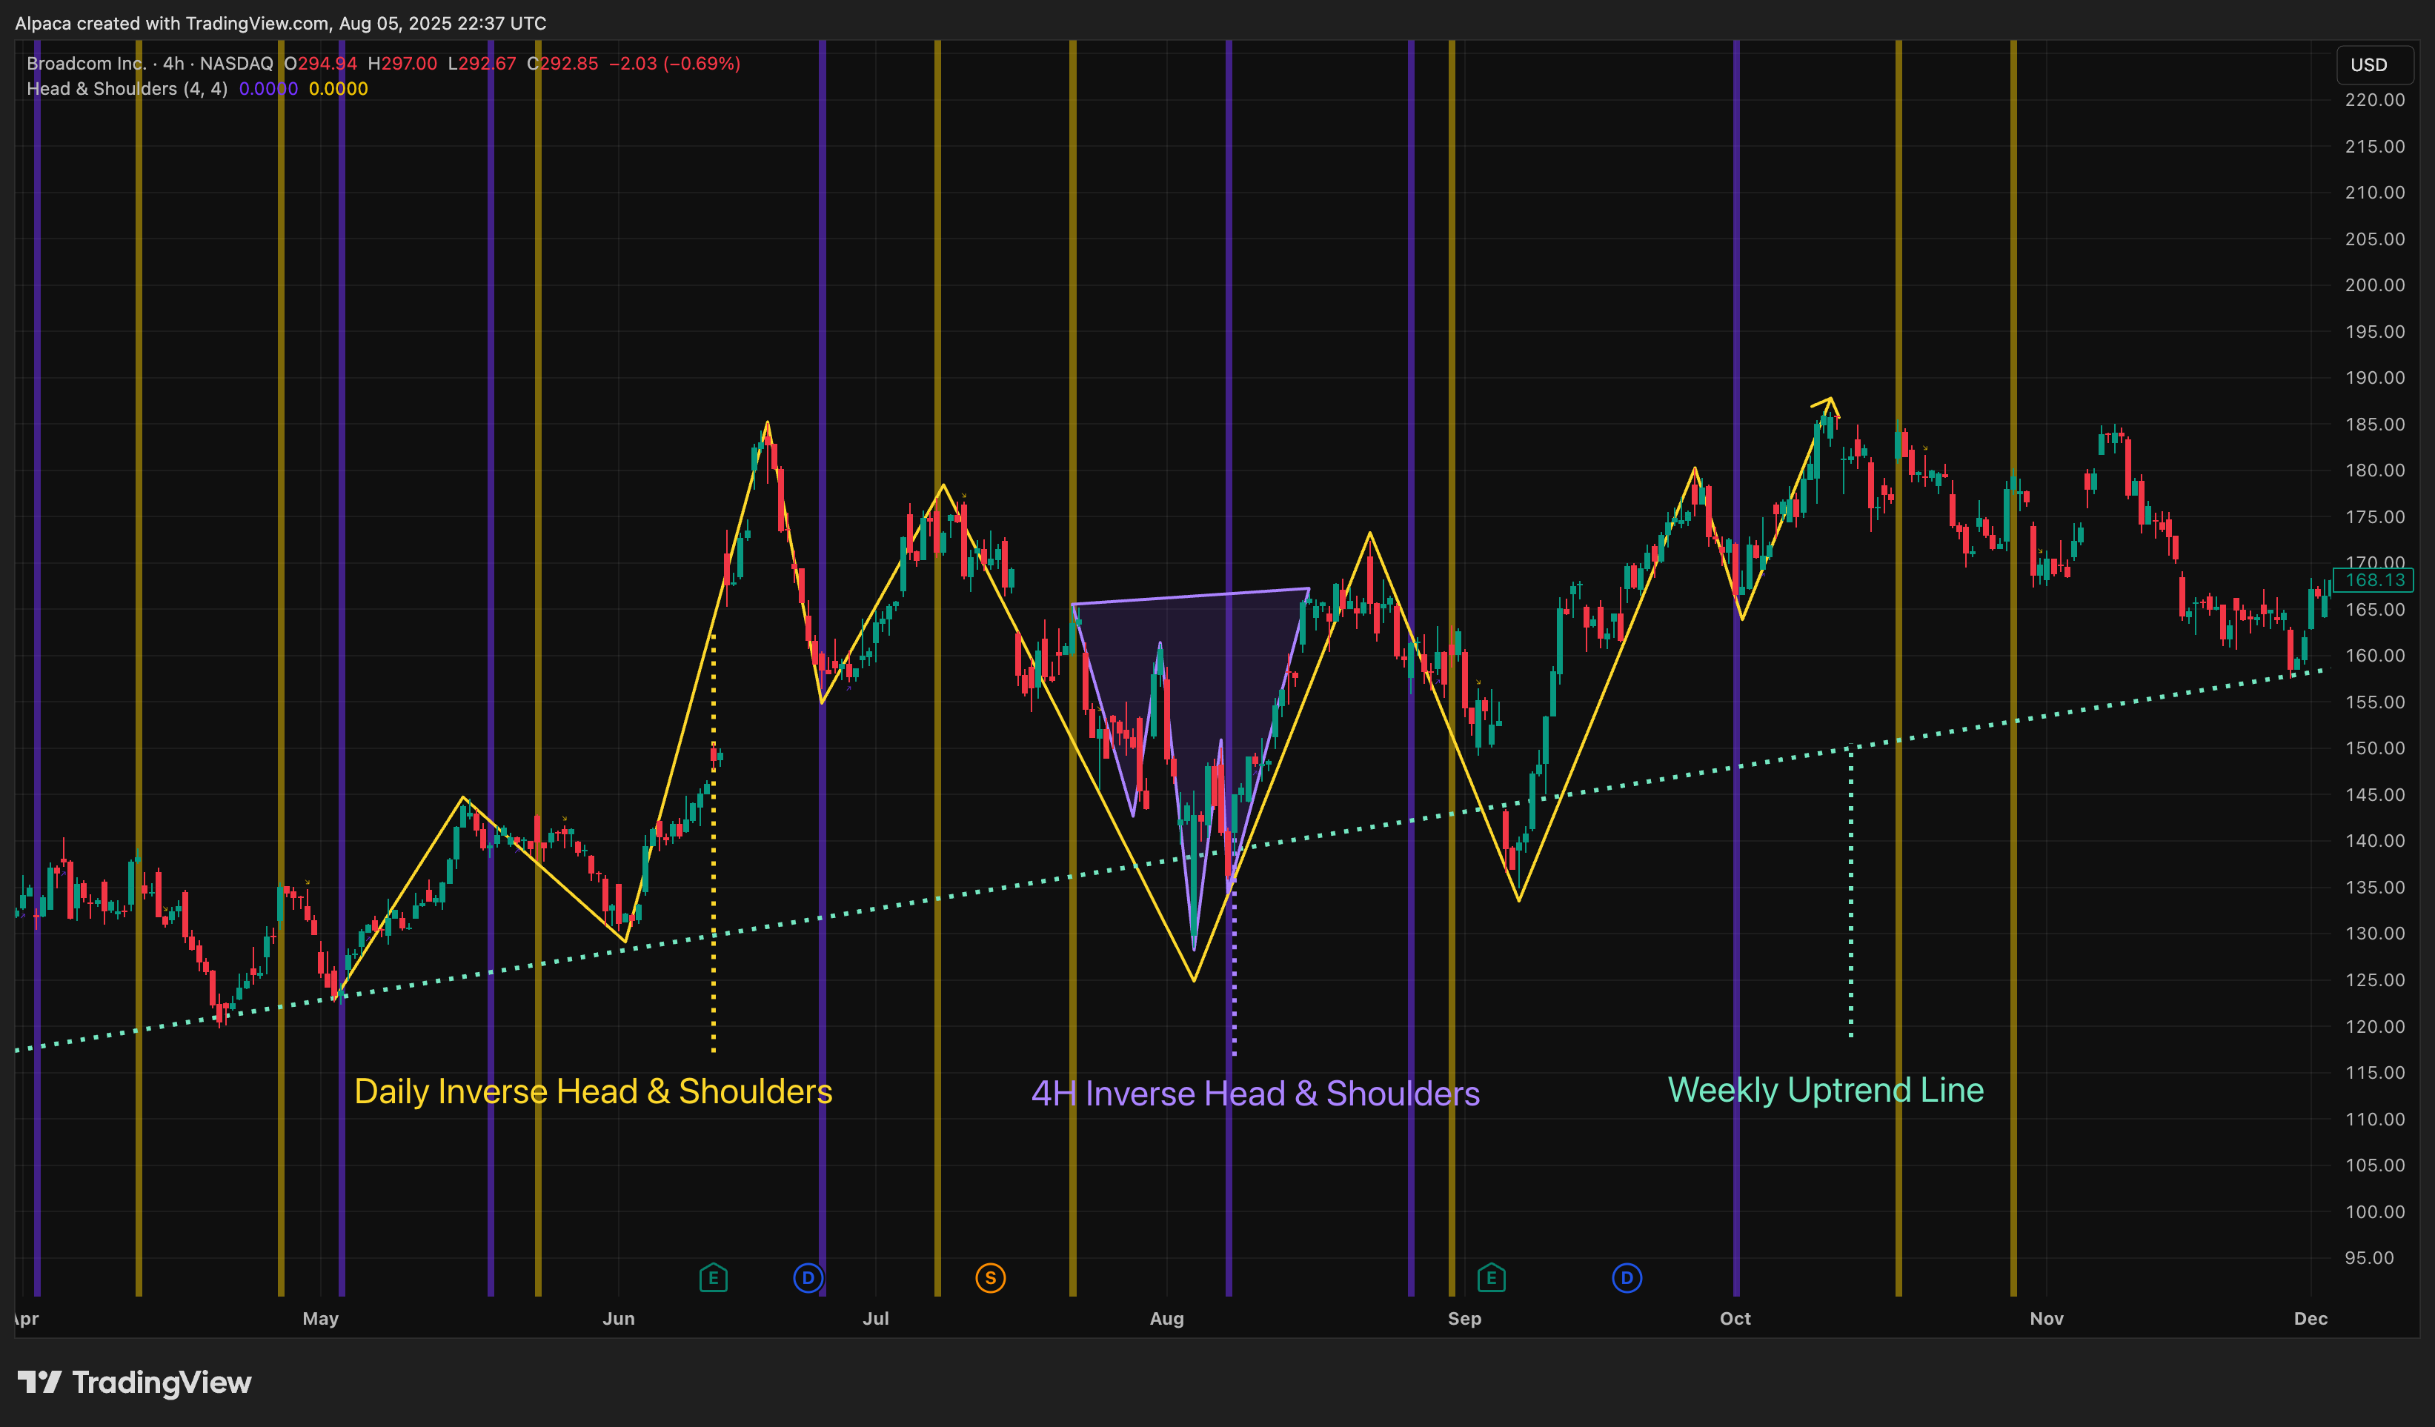Click the Jul label on time axis
The width and height of the screenshot is (2435, 1427).
point(875,1319)
